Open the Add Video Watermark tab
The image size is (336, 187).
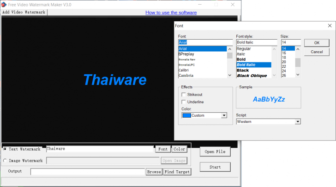pos(24,12)
